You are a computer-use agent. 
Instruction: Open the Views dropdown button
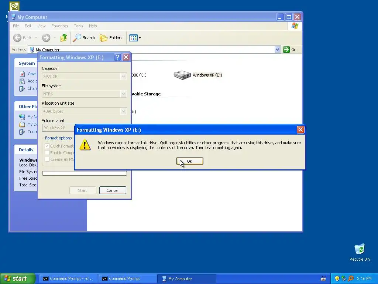coord(135,38)
